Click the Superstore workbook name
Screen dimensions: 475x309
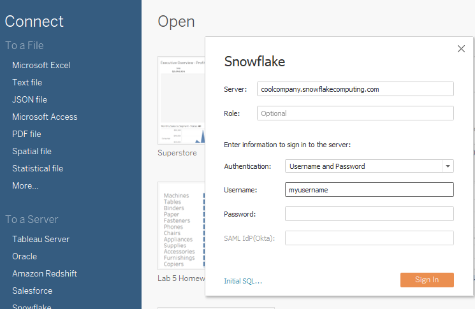coord(177,153)
